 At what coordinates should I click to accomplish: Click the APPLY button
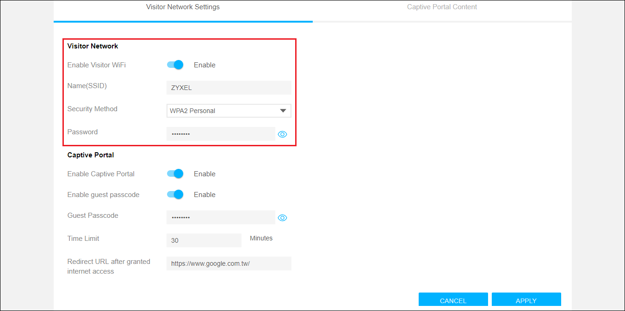tap(526, 300)
